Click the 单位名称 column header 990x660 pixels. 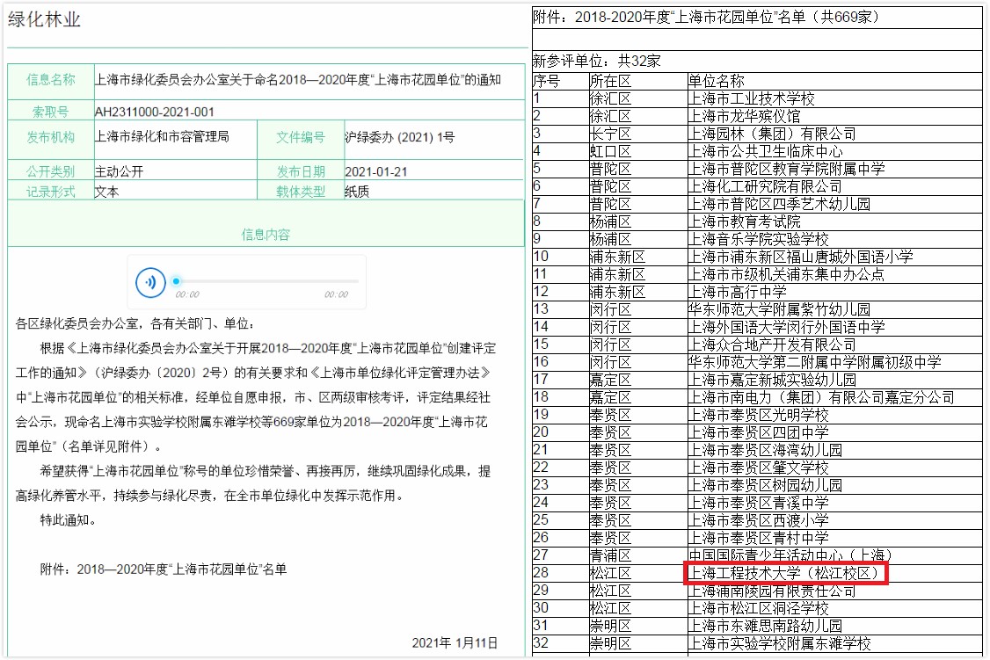(716, 81)
